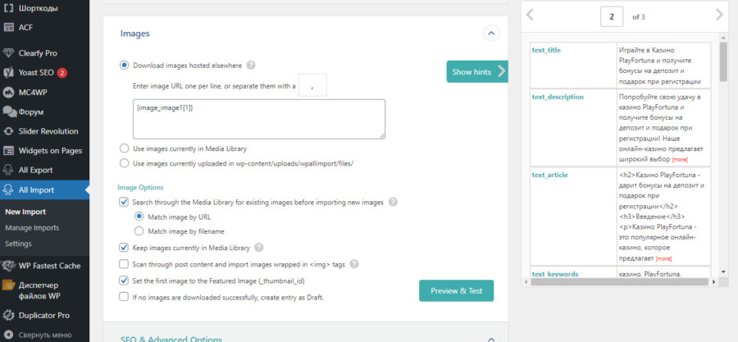The image size is (738, 342).
Task: Click help icon beside Download images hosted elsewhere
Action: 252,66
